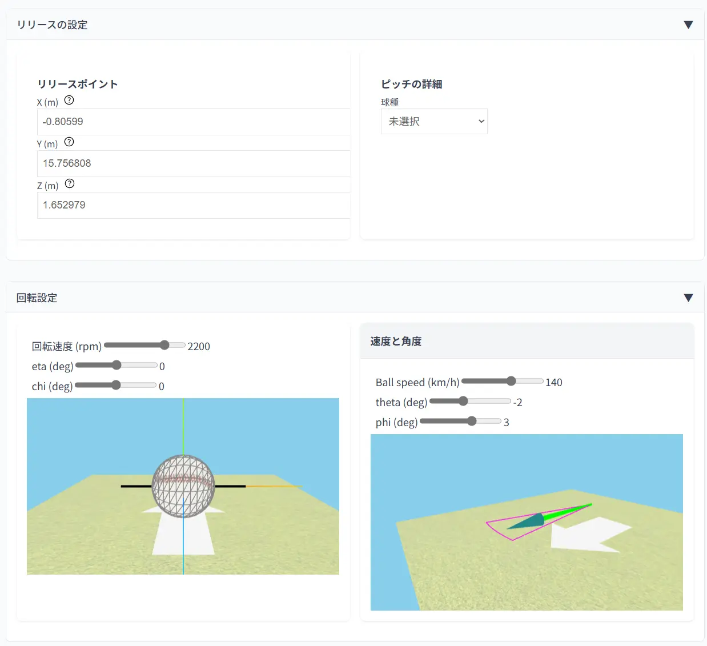Click the phi (deg) slider handle

click(471, 421)
